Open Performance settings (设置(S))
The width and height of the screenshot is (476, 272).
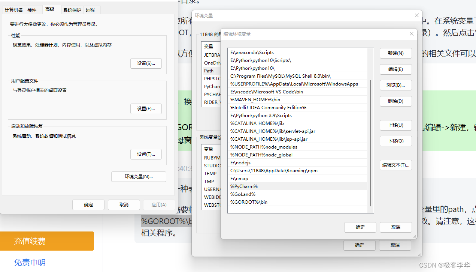pyautogui.click(x=146, y=63)
